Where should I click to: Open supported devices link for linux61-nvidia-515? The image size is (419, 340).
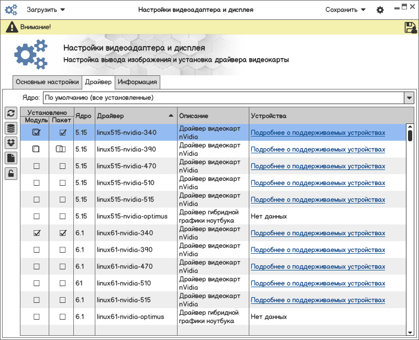click(x=317, y=300)
